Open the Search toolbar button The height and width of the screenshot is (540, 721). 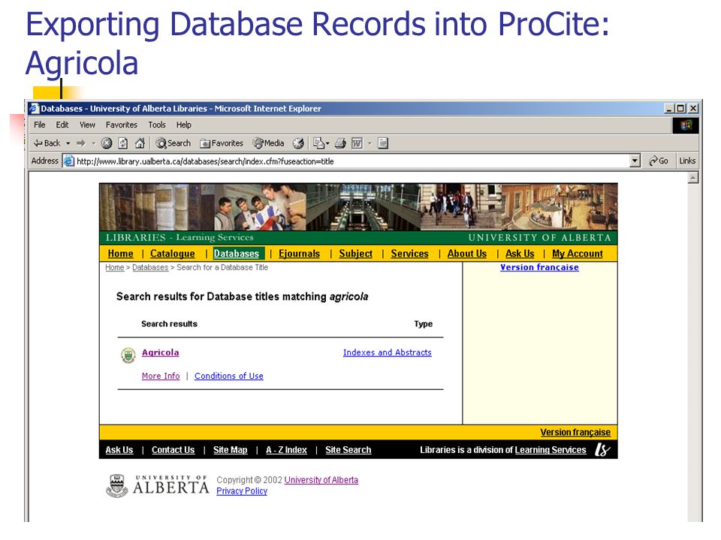pos(173,143)
